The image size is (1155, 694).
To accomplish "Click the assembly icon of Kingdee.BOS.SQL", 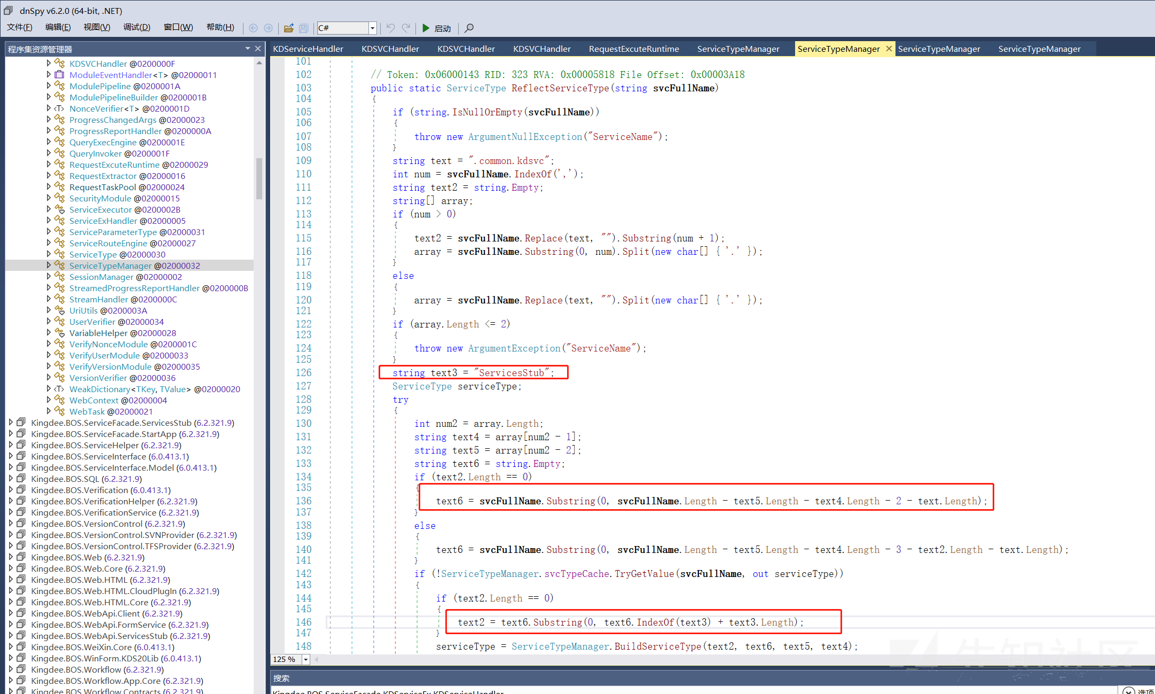I will (x=21, y=479).
